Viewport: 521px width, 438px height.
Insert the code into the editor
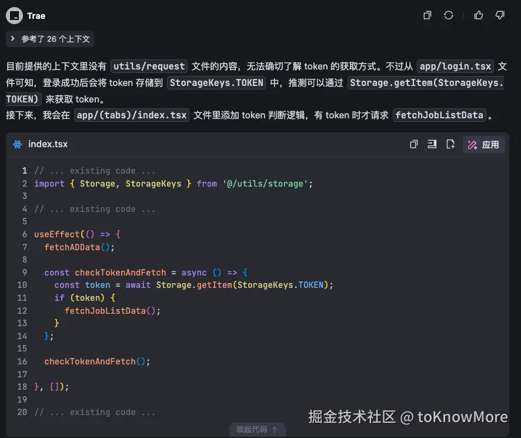pos(432,144)
